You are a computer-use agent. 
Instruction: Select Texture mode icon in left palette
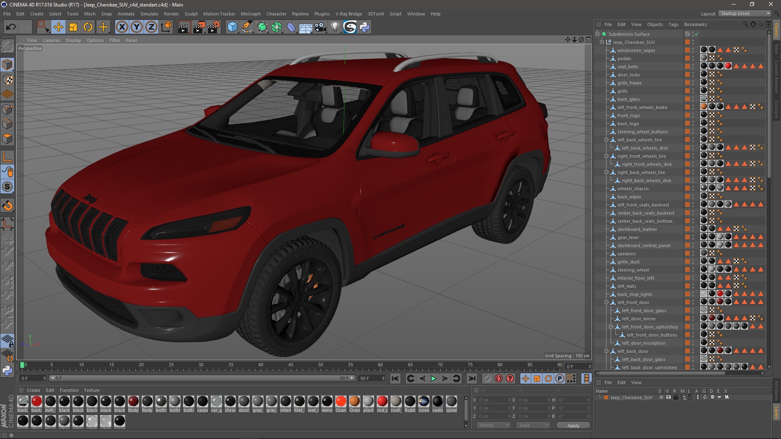7,79
